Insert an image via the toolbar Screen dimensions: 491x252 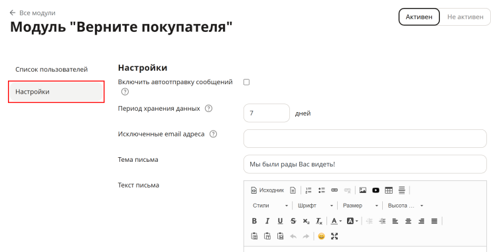click(x=363, y=190)
